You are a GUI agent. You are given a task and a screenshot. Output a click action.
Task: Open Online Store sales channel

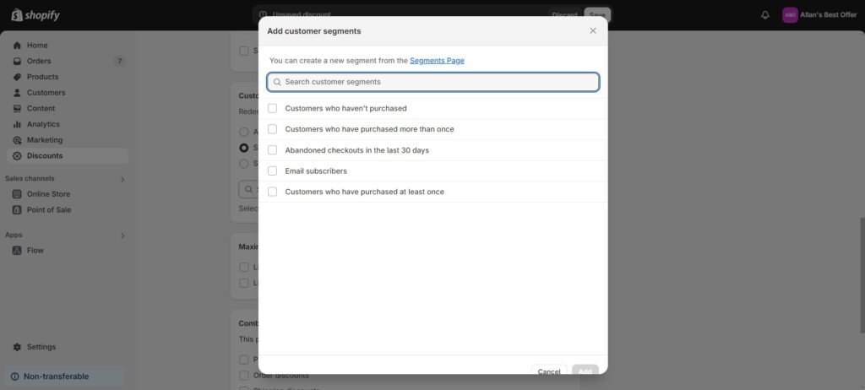point(48,194)
